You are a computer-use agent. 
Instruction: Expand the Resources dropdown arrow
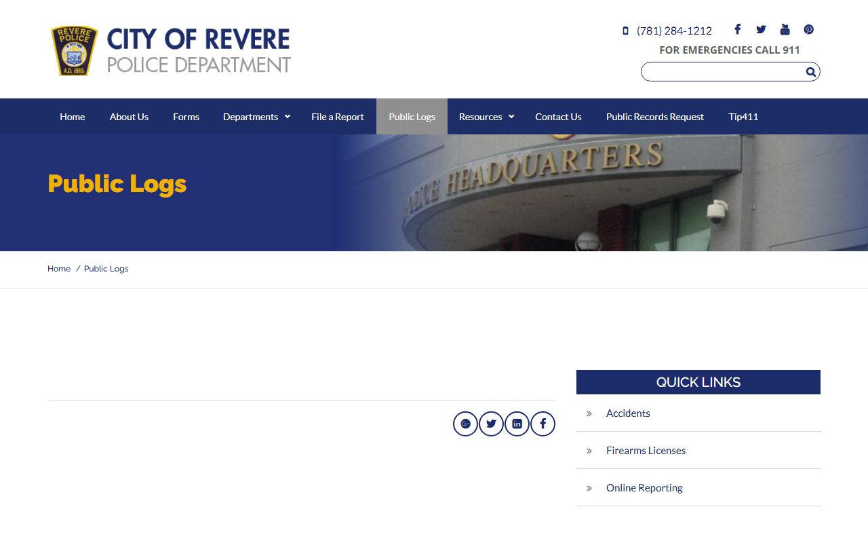[x=511, y=117]
